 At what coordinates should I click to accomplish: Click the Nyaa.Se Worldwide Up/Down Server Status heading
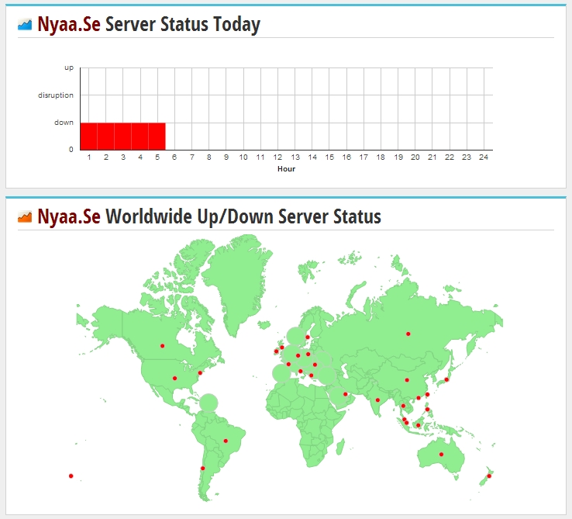(209, 216)
